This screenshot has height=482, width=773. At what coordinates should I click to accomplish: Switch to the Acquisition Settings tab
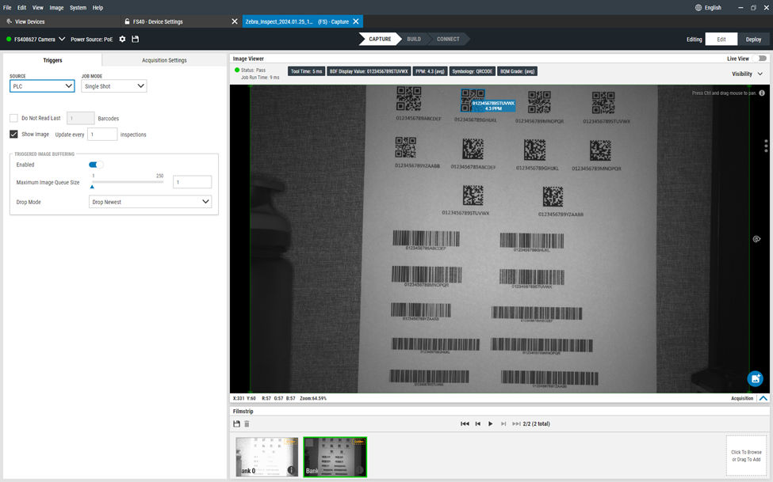164,60
